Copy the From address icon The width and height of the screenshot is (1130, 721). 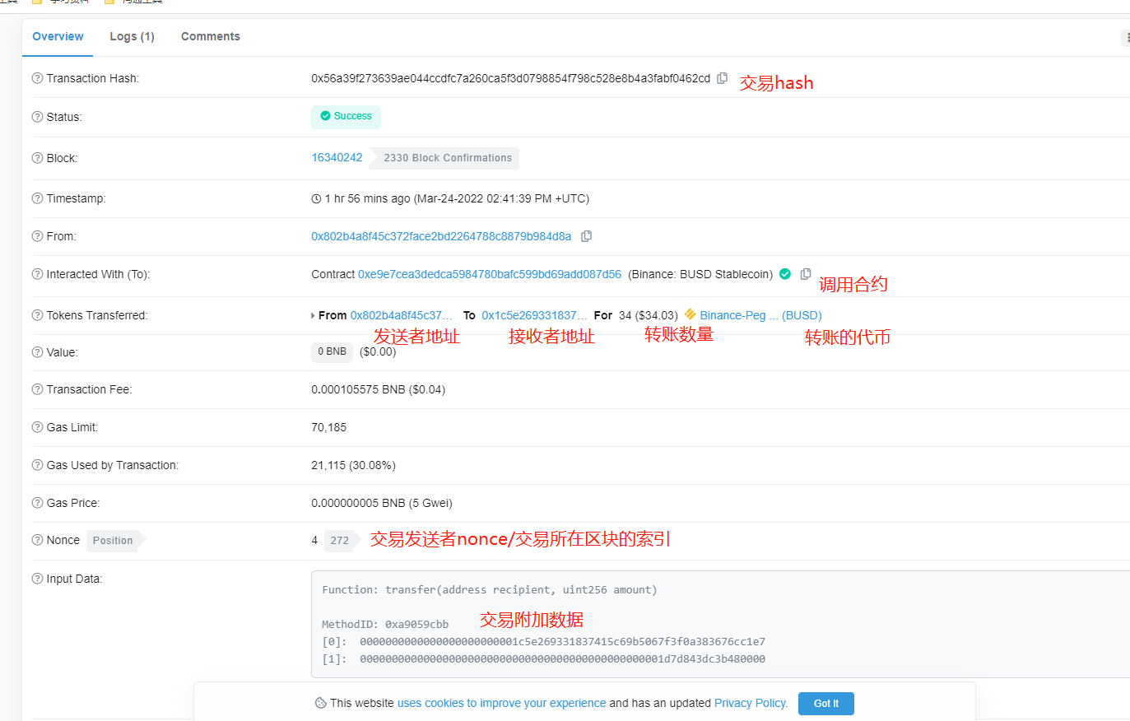(x=586, y=236)
